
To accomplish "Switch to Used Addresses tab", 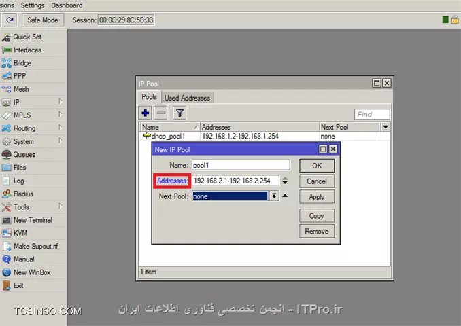I will tap(187, 98).
